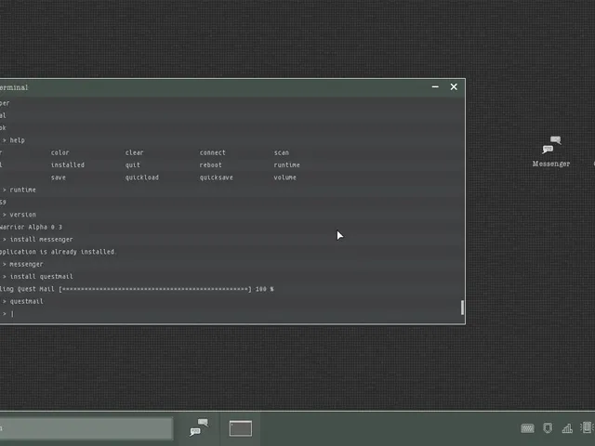Click the 'color' command text
Viewport: 595px width, 446px height.
(59, 152)
